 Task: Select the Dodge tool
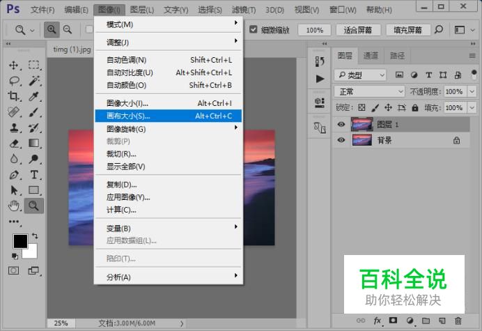[x=33, y=159]
